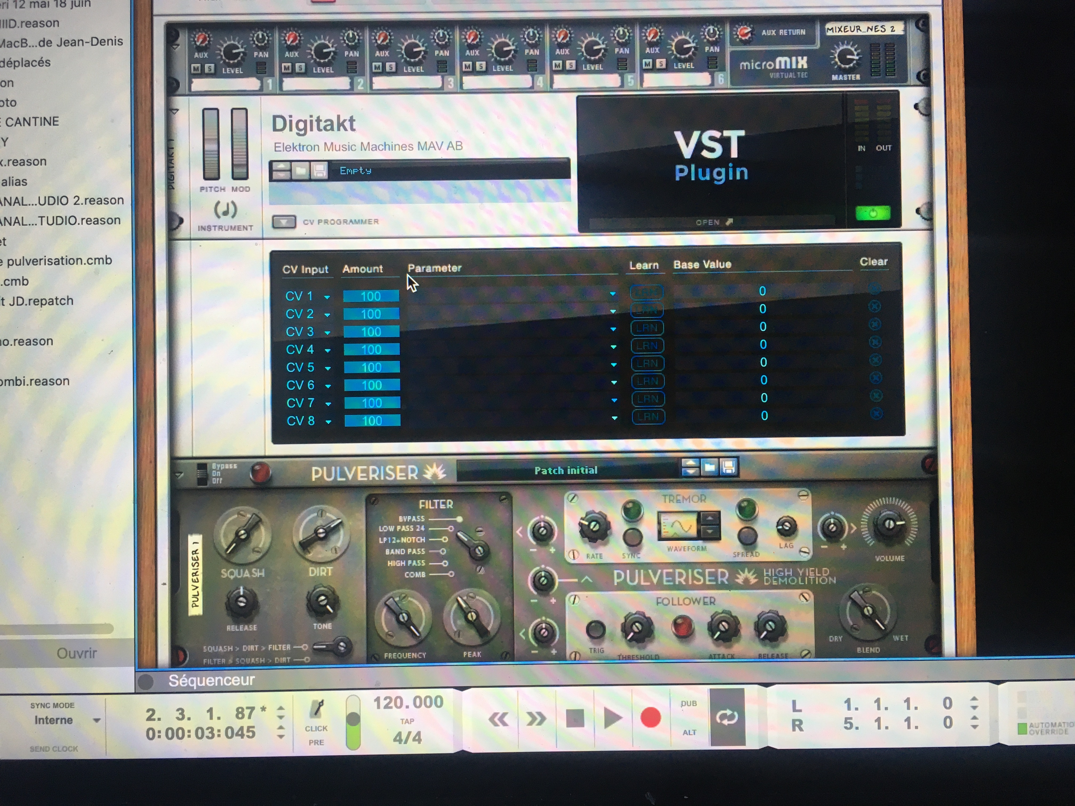Clear the CV 2 assignment with its X icon
This screenshot has height=806, width=1075.
pos(874,306)
